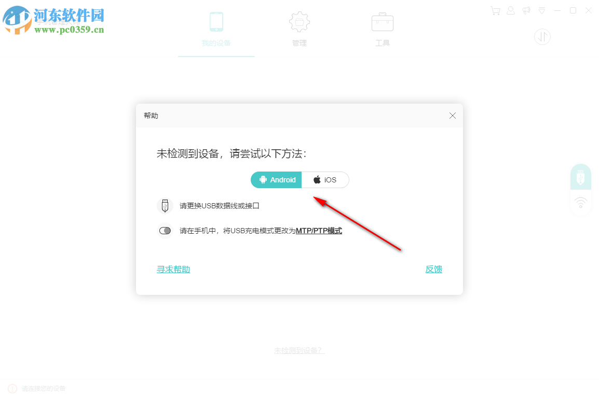Open the 工具 tab
Image resolution: width=599 pixels, height=398 pixels.
point(383,29)
